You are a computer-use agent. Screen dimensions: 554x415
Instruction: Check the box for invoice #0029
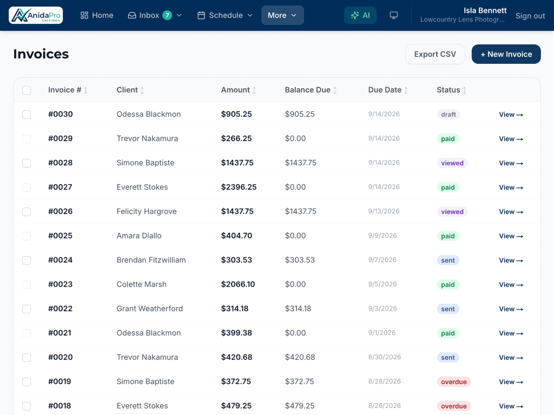coord(27,139)
